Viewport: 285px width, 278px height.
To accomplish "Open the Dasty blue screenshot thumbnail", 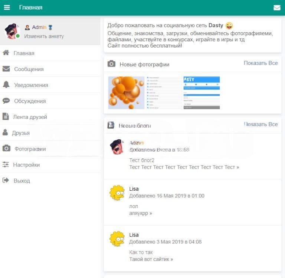I will 202,93.
